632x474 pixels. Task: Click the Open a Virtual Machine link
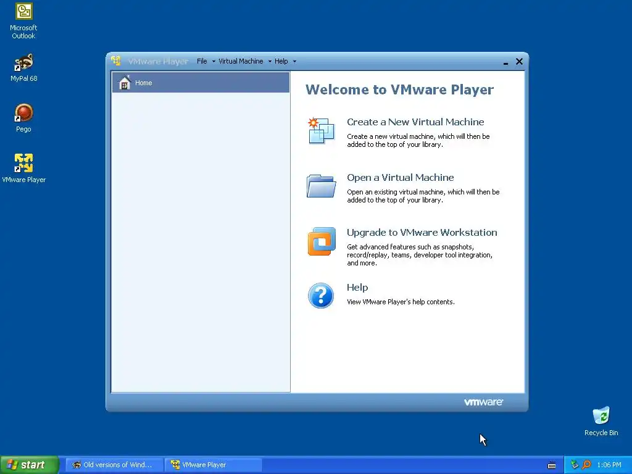pos(400,177)
